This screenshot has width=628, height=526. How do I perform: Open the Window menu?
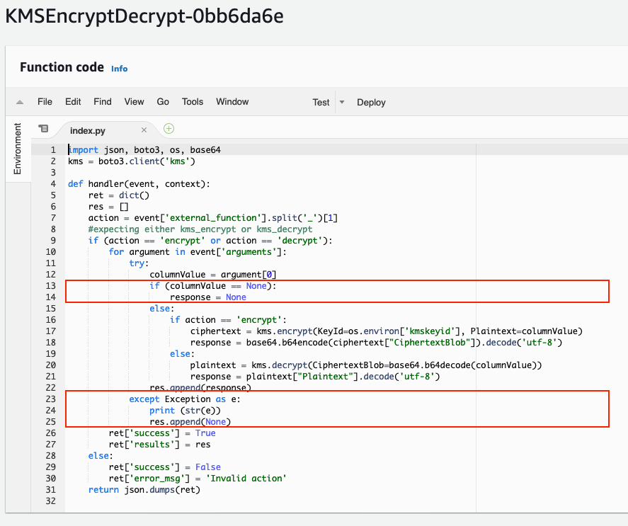(x=232, y=102)
